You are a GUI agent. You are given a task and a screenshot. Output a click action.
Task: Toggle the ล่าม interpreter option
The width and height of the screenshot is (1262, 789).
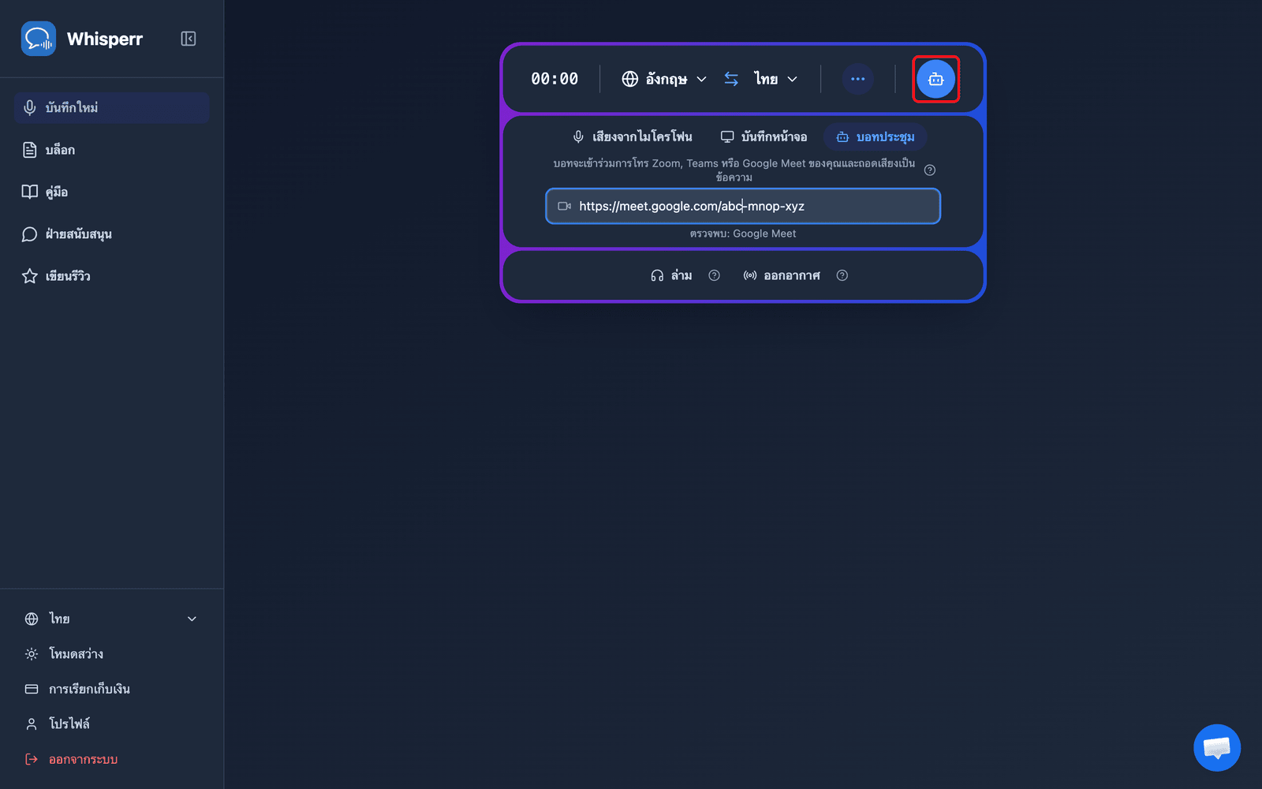point(671,275)
